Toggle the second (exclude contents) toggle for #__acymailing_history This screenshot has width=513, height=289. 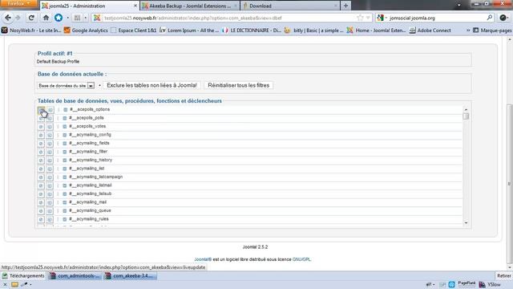(50, 161)
